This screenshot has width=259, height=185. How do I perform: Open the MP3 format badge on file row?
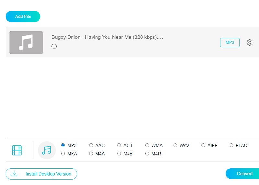[230, 42]
